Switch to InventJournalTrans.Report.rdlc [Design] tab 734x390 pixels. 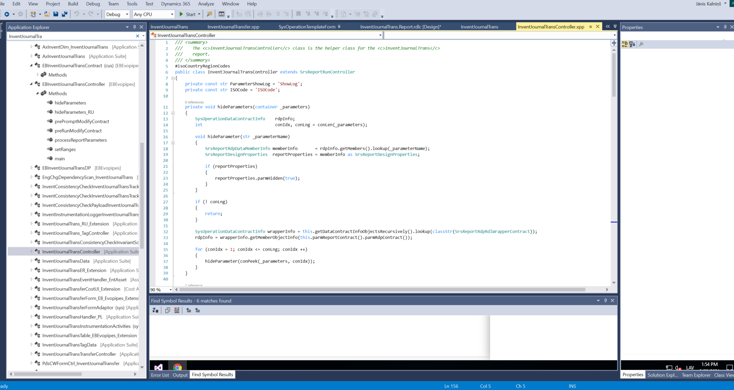click(401, 27)
